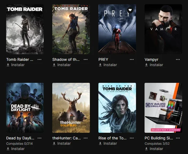The image size is (188, 154).
Task: Click the 'PREY' game title text
Action: pyautogui.click(x=103, y=59)
